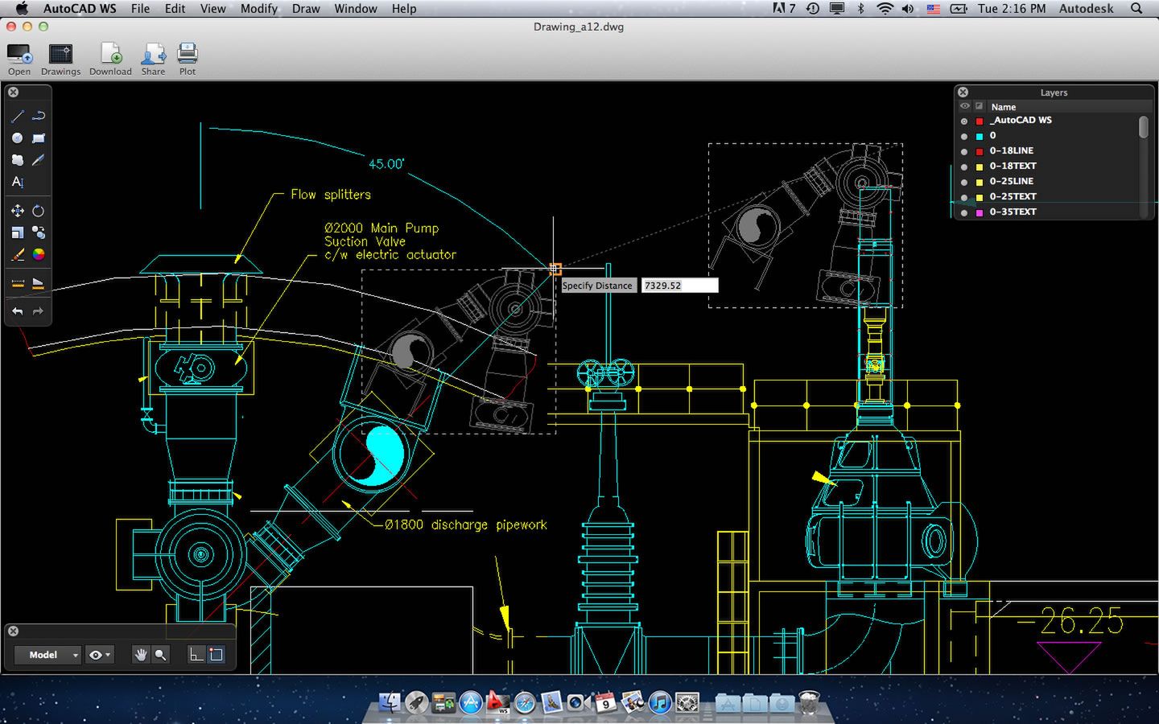Toggle visibility of layer 0
1159x724 pixels.
(964, 136)
